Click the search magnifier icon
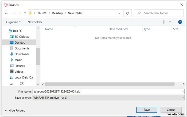Viewport: 187px width, 117px height. (x=139, y=13)
